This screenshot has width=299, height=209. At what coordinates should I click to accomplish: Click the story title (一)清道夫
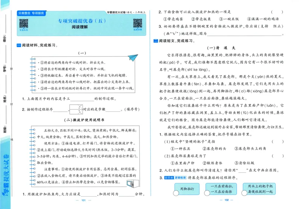coord(221,48)
